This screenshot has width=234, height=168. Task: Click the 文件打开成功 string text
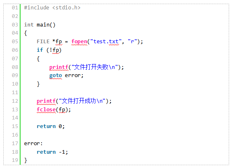click(79, 101)
